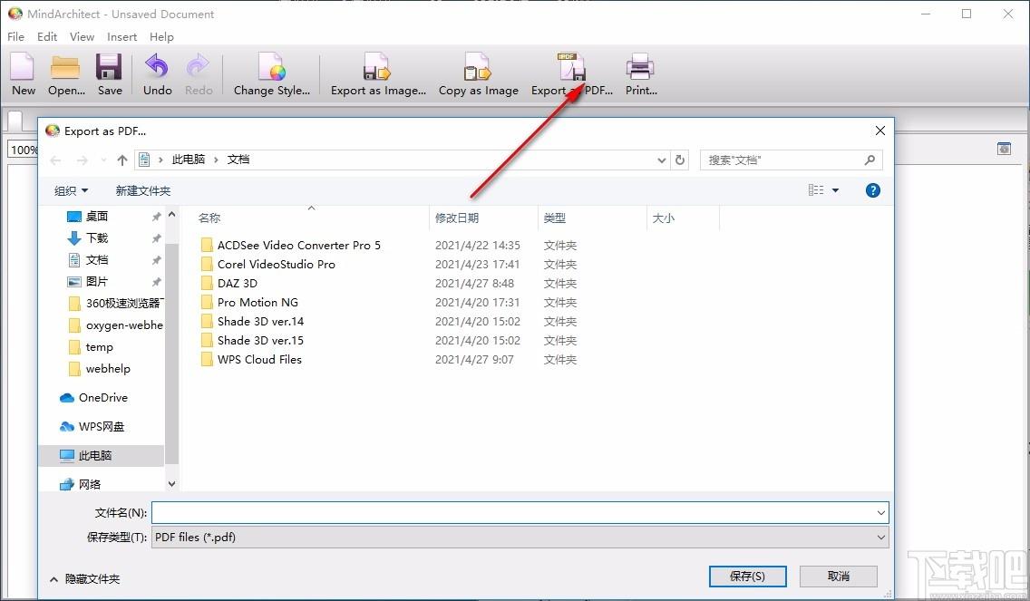Open the 文件名 filename dropdown arrow

click(x=881, y=512)
